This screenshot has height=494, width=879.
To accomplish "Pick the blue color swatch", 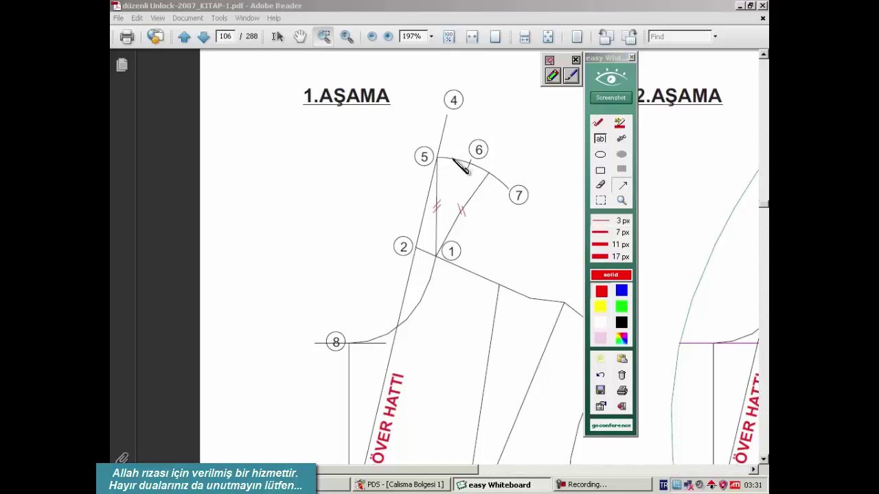I will [621, 292].
